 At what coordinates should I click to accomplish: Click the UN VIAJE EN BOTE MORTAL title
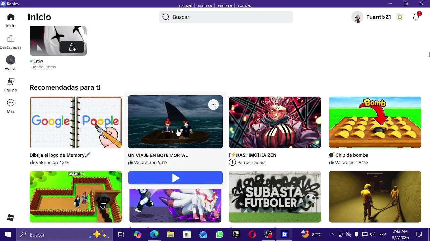158,155
